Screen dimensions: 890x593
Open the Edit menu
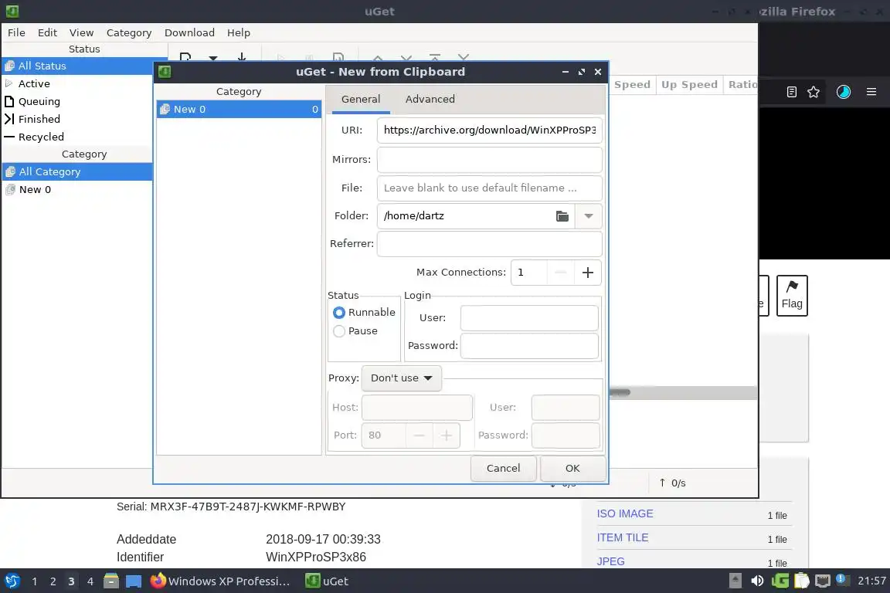pyautogui.click(x=47, y=32)
